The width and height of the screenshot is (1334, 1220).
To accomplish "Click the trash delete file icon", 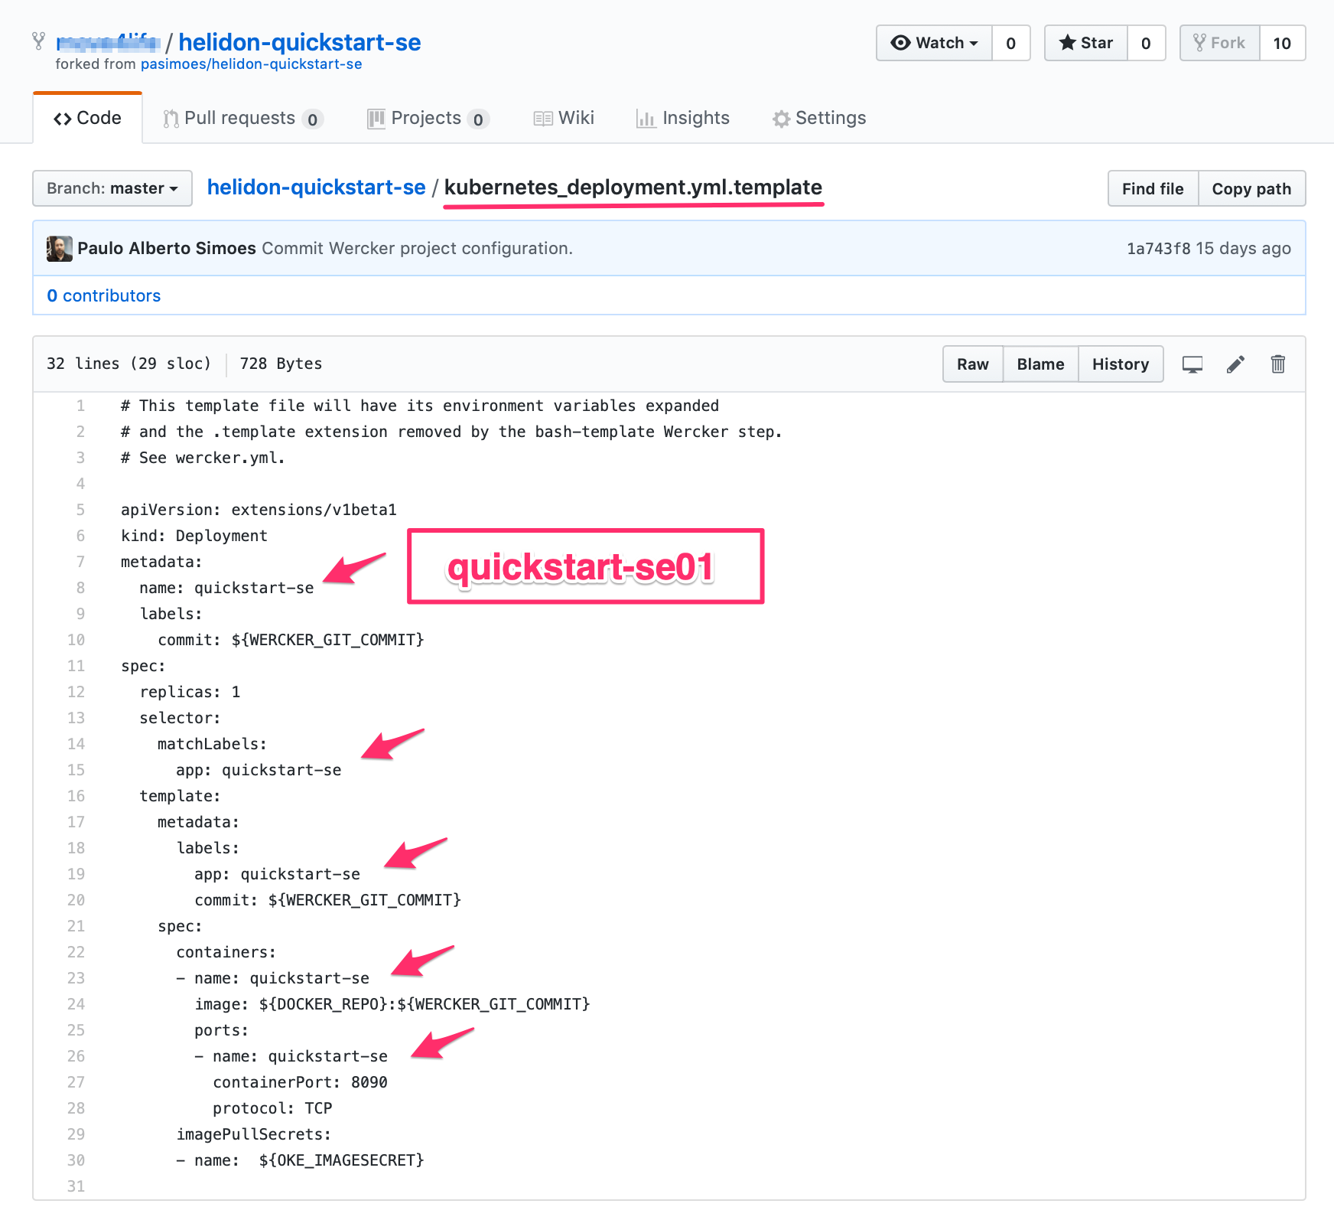I will [1278, 364].
